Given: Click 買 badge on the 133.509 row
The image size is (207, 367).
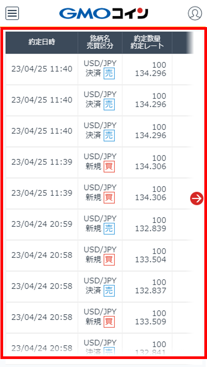Looking at the screenshot, I should point(109,322).
